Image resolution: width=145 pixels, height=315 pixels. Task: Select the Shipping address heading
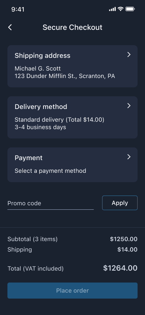tap(42, 56)
